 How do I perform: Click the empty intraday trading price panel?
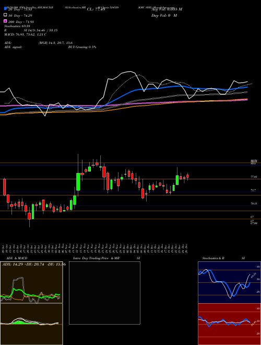click(x=104, y=293)
